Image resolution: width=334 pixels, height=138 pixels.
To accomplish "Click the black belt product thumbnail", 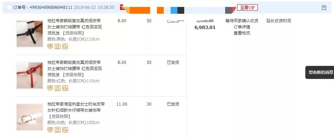I will (30, 33).
